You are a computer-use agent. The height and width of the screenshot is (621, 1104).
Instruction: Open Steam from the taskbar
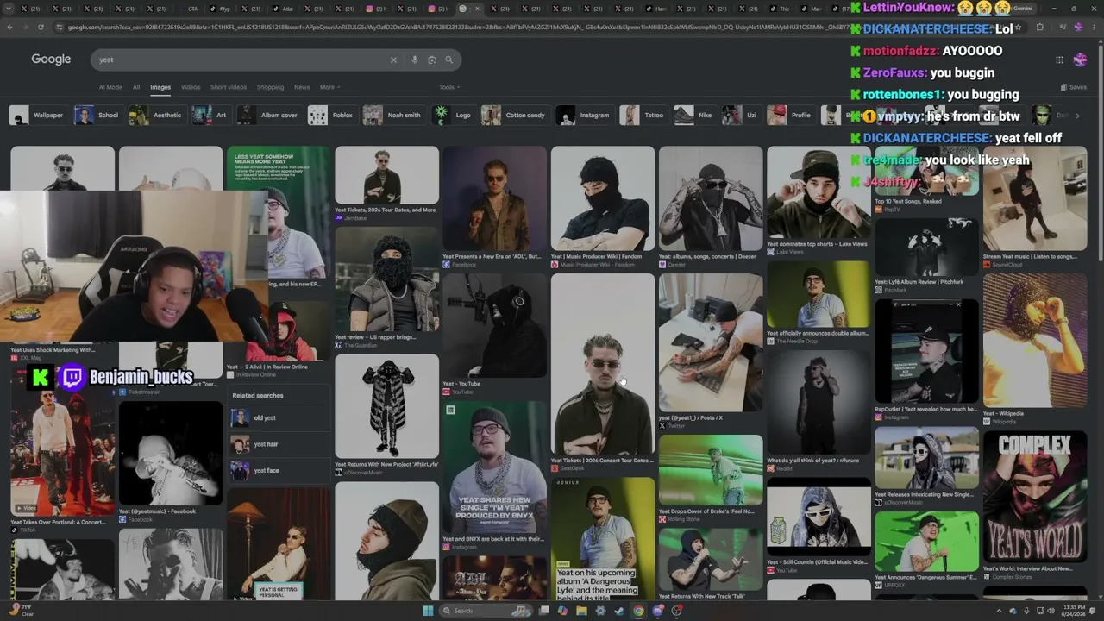point(619,611)
